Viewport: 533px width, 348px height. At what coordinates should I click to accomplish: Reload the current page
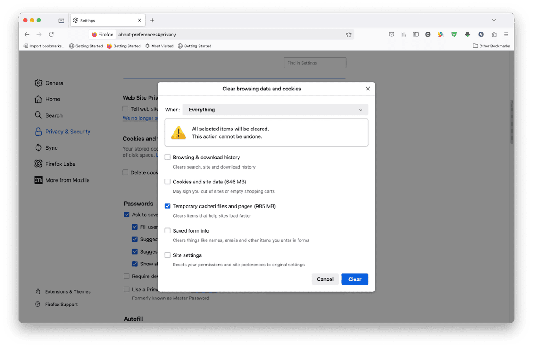(x=51, y=34)
